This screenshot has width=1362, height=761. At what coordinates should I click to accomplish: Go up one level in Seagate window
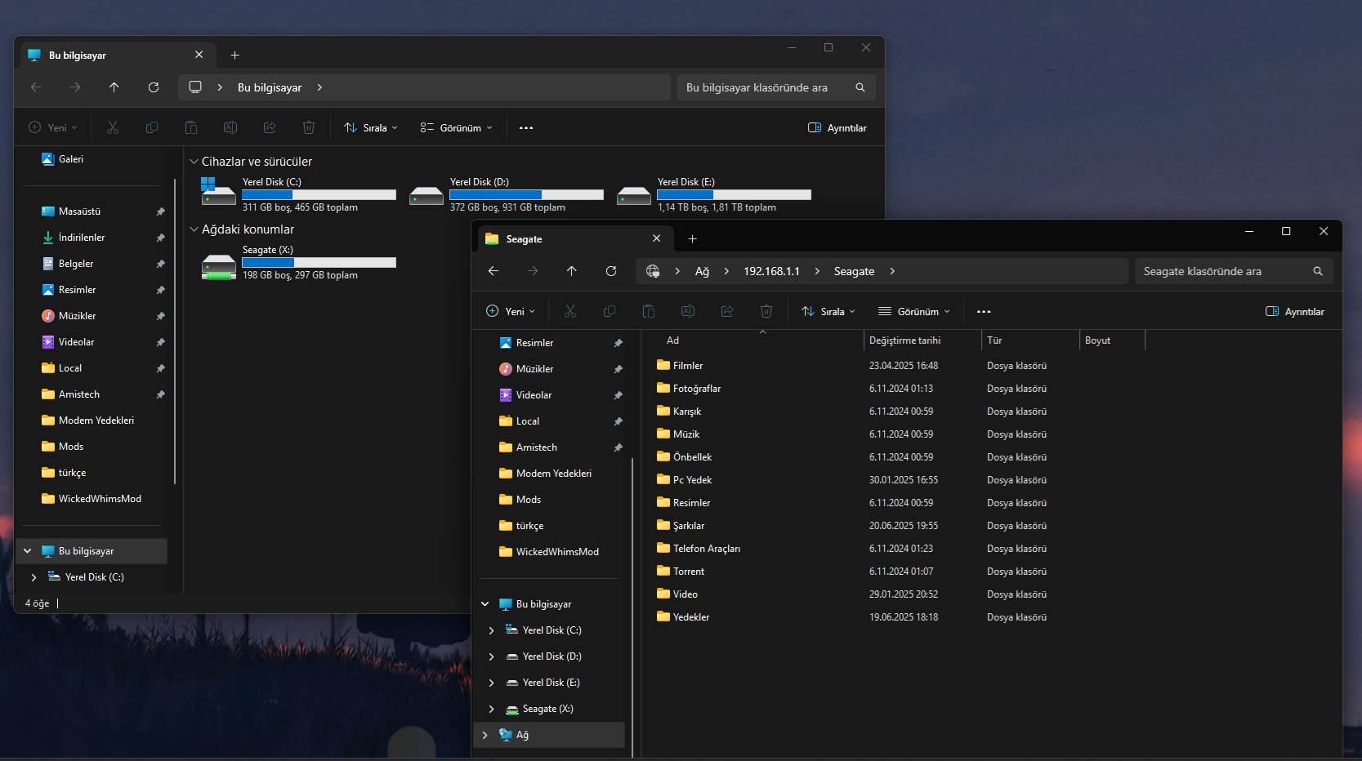tap(572, 271)
